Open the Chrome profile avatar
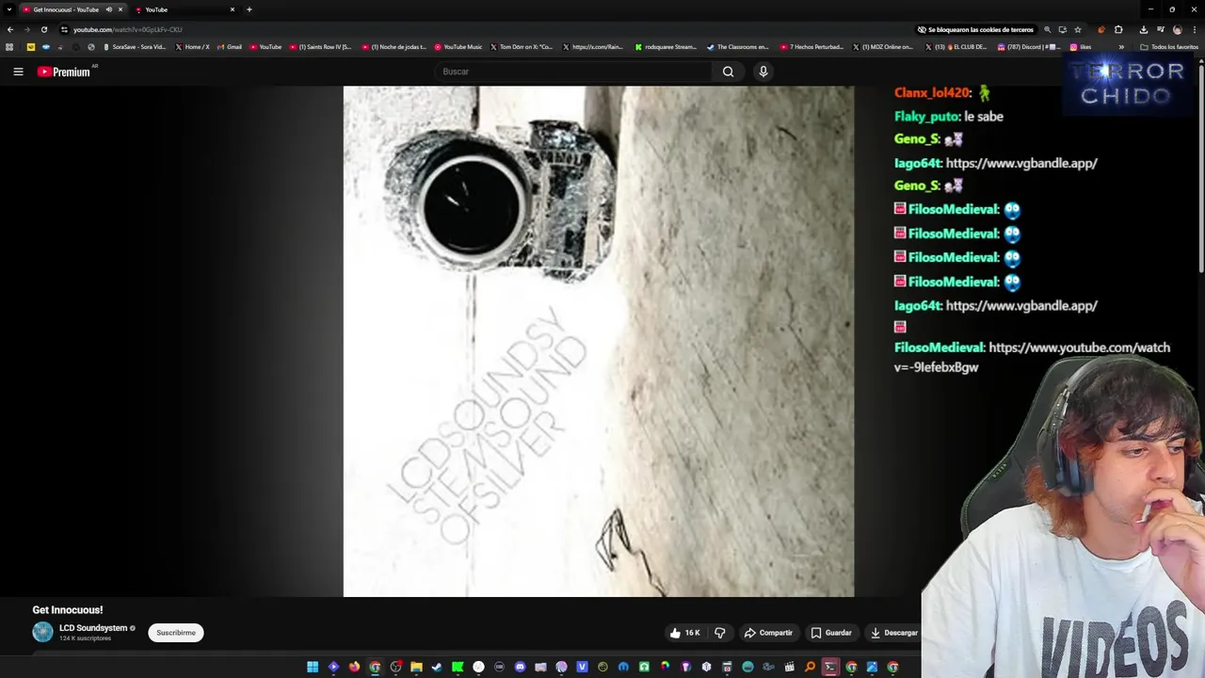The image size is (1205, 678). tap(1177, 29)
